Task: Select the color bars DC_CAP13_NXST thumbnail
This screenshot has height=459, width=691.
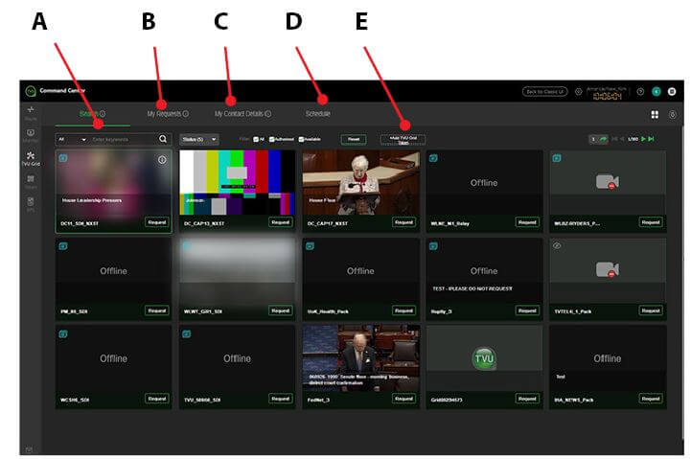Action: click(x=237, y=182)
